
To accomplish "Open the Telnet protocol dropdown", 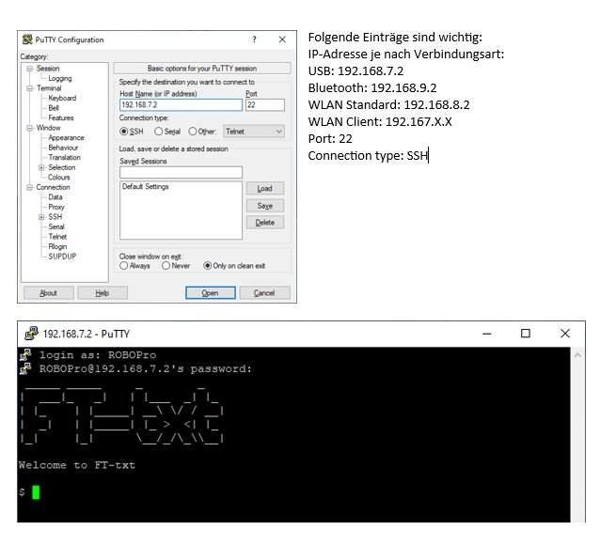I will [x=254, y=132].
